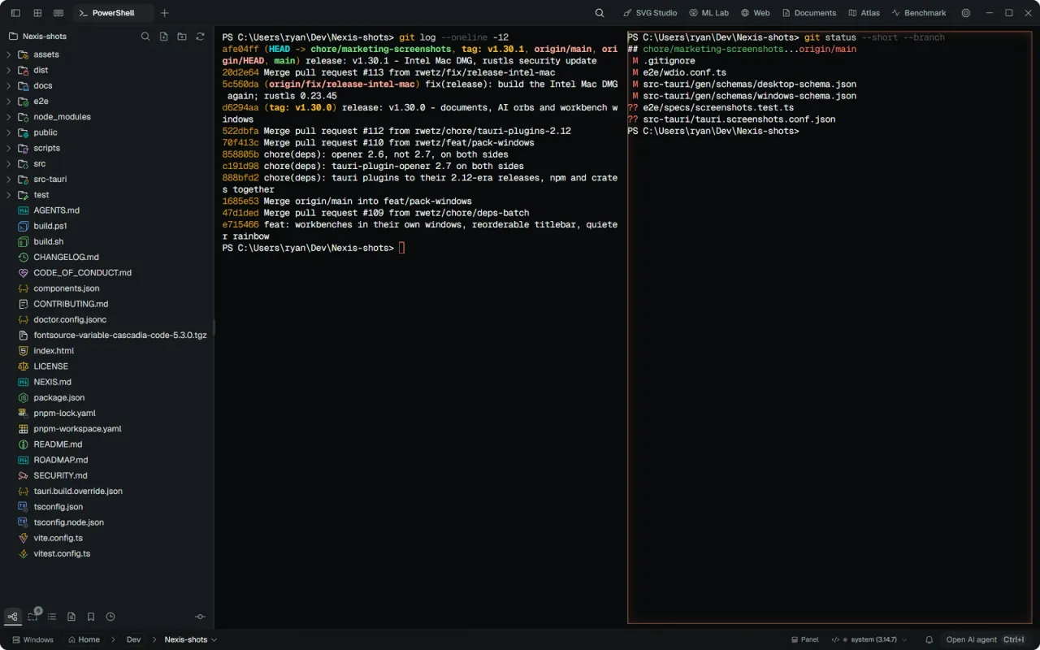
Task: Click the keyboard icon in title bar
Action: tap(58, 13)
